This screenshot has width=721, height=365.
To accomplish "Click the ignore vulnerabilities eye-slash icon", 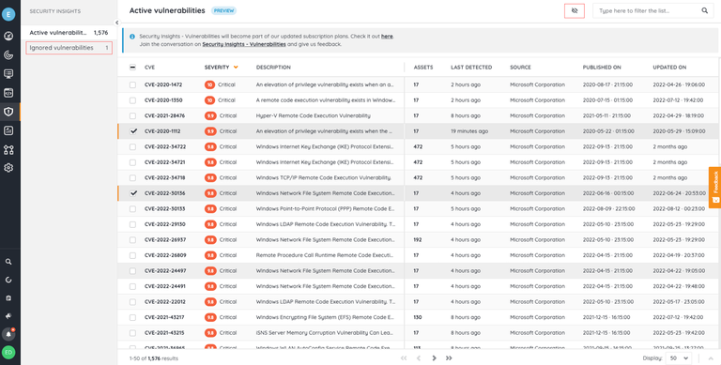I will pyautogui.click(x=575, y=10).
